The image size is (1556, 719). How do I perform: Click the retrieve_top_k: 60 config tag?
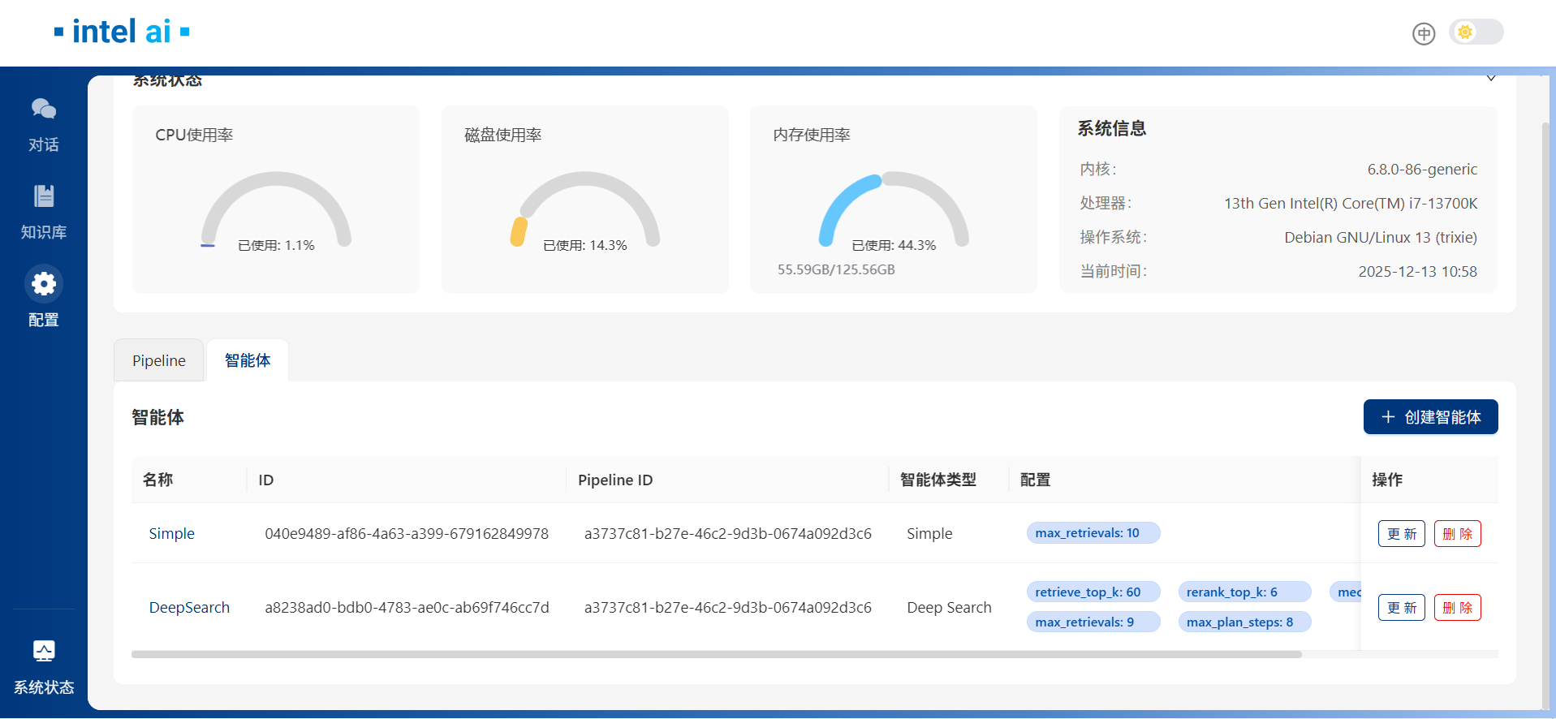(1088, 592)
